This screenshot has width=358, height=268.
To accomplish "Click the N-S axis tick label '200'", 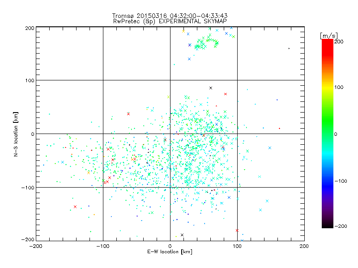I will click(30, 28).
